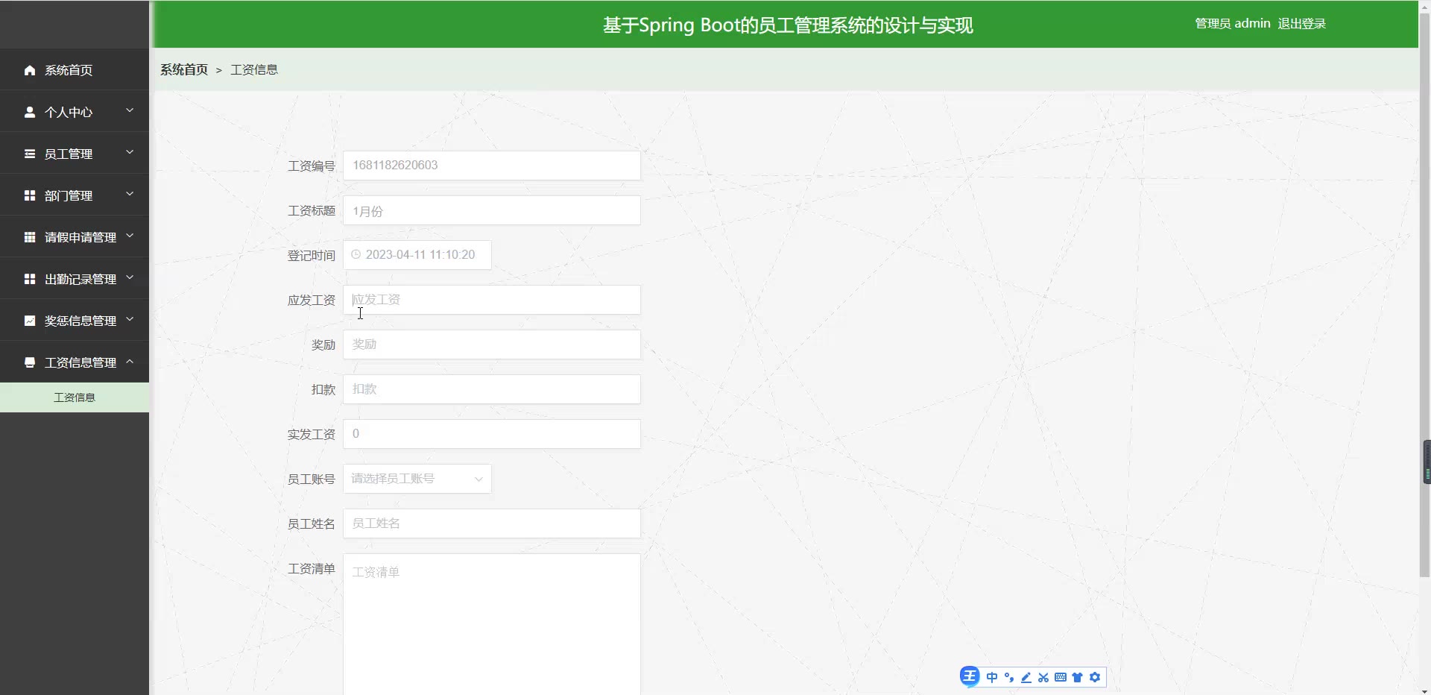The height and width of the screenshot is (695, 1431).
Task: Click the scrollbar down arrow
Action: click(1424, 690)
